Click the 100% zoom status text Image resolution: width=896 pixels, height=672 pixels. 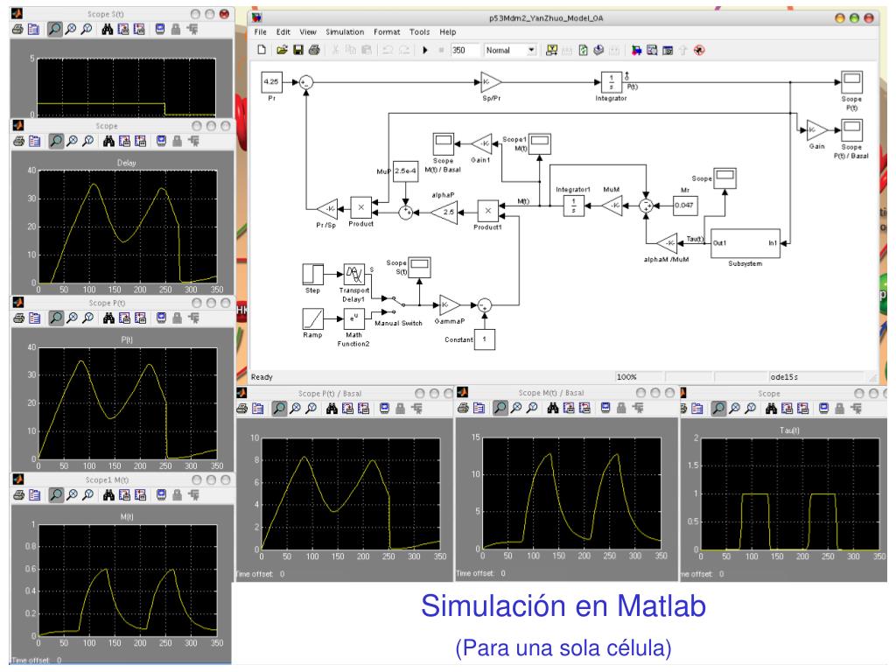[626, 377]
